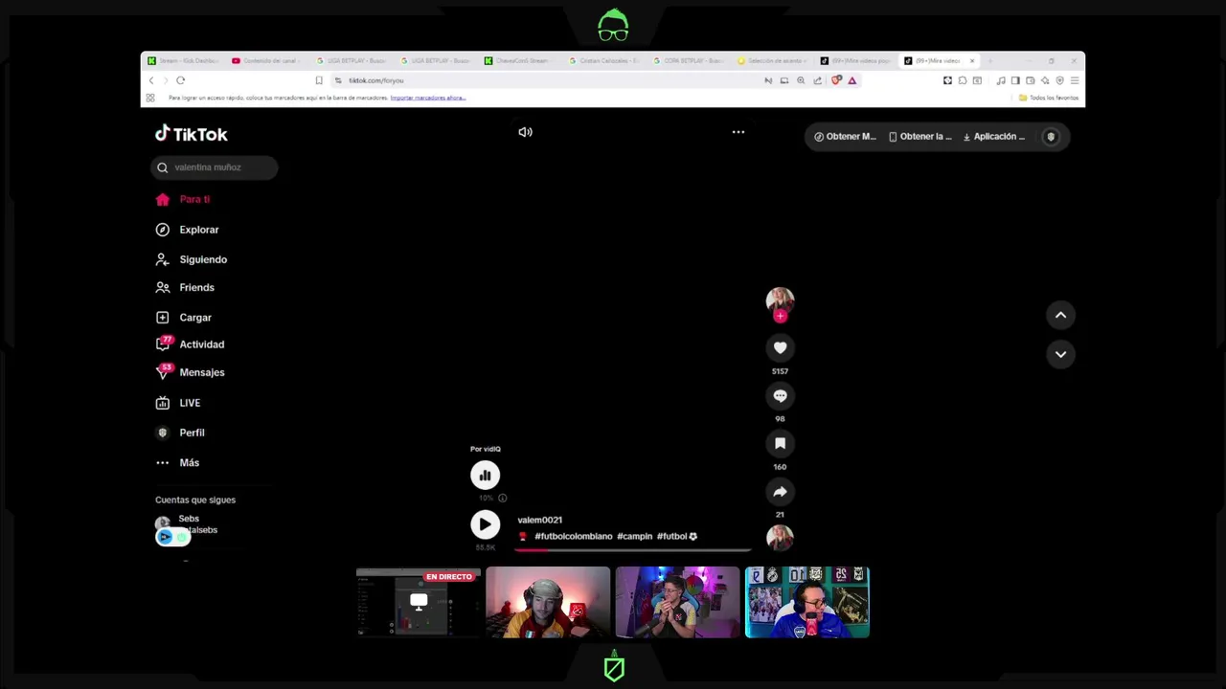Screen dimensions: 1226x689
Task: Click the #futbolcolombiano hashtag
Action: pos(573,536)
